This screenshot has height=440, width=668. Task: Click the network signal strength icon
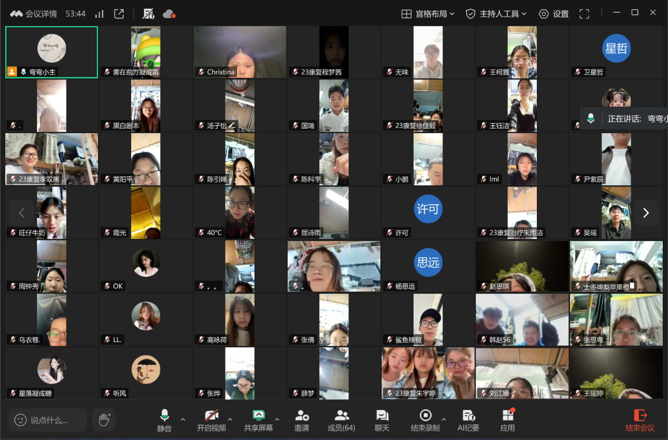(99, 14)
